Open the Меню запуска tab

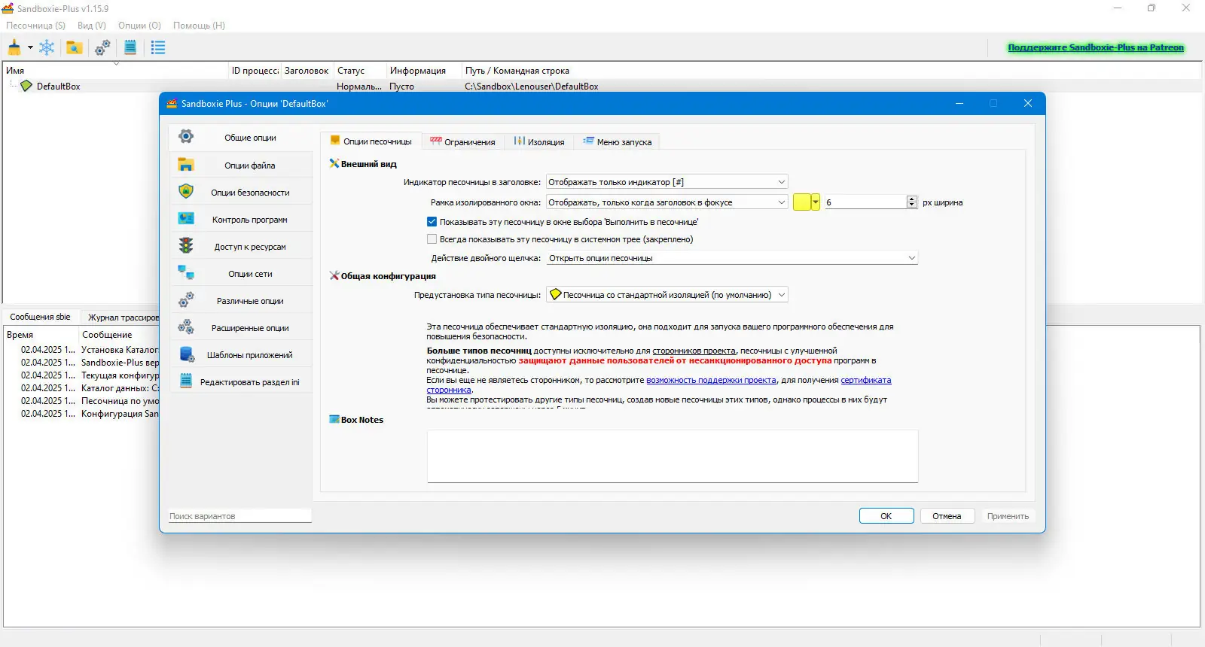click(618, 141)
